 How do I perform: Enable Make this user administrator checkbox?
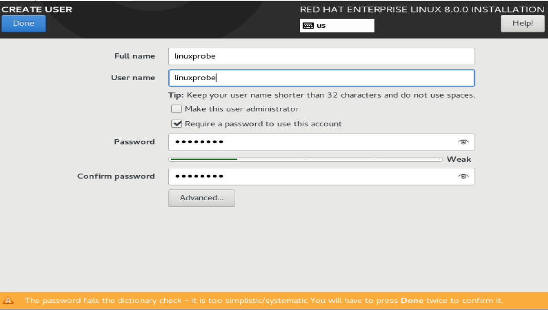[x=176, y=109]
